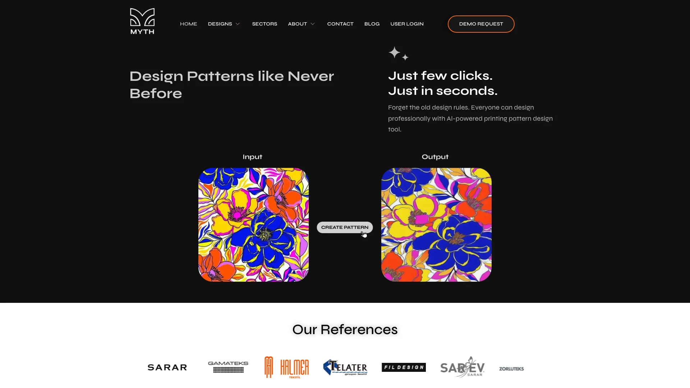Click the DEMO REQUEST button
The height and width of the screenshot is (388, 690).
pyautogui.click(x=481, y=24)
